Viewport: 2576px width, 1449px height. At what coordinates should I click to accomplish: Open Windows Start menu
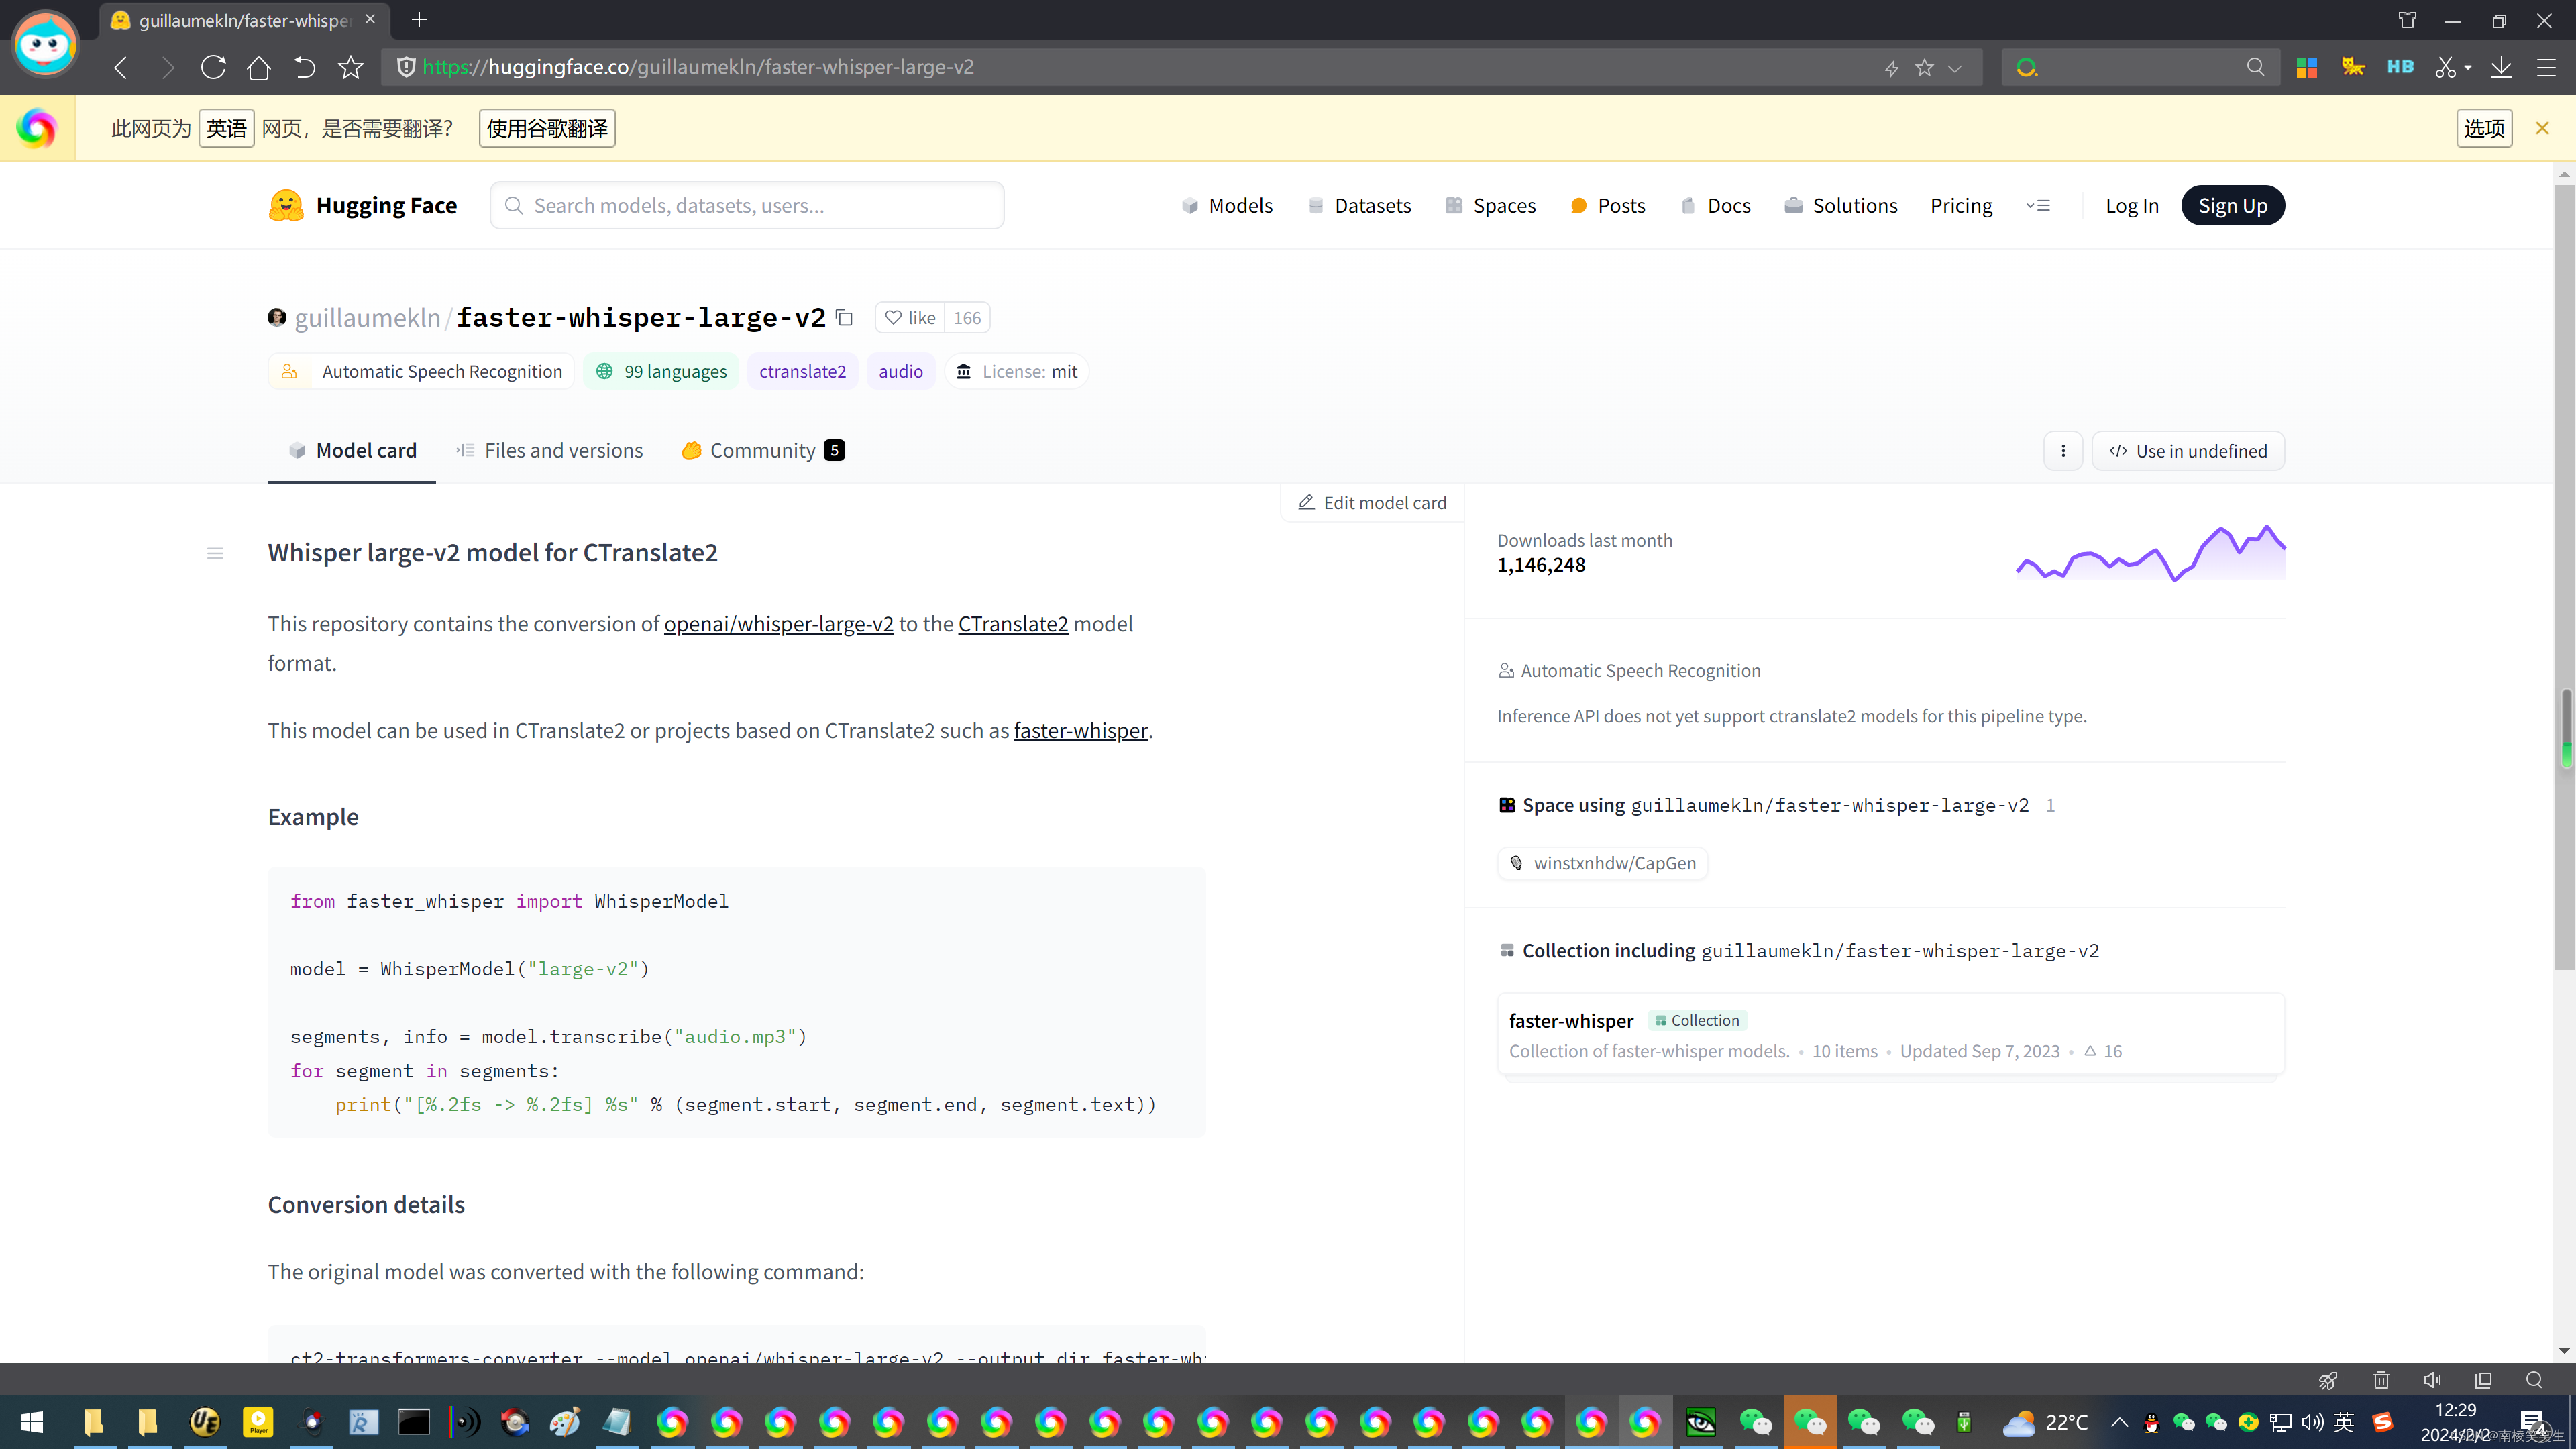tap(32, 1422)
